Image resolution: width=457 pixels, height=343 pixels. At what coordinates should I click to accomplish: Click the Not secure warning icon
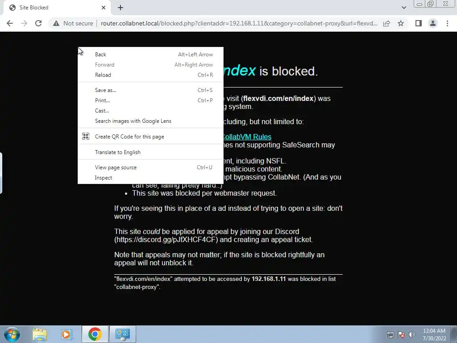(56, 23)
